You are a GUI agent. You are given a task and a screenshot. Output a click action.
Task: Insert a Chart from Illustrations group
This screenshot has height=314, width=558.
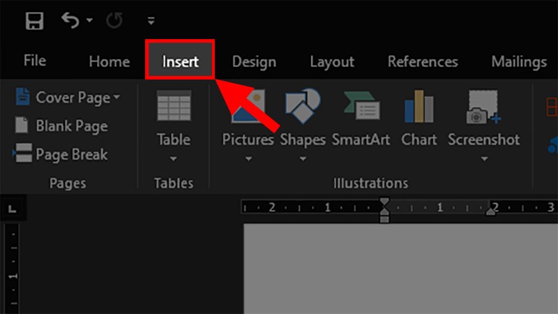coord(418,119)
